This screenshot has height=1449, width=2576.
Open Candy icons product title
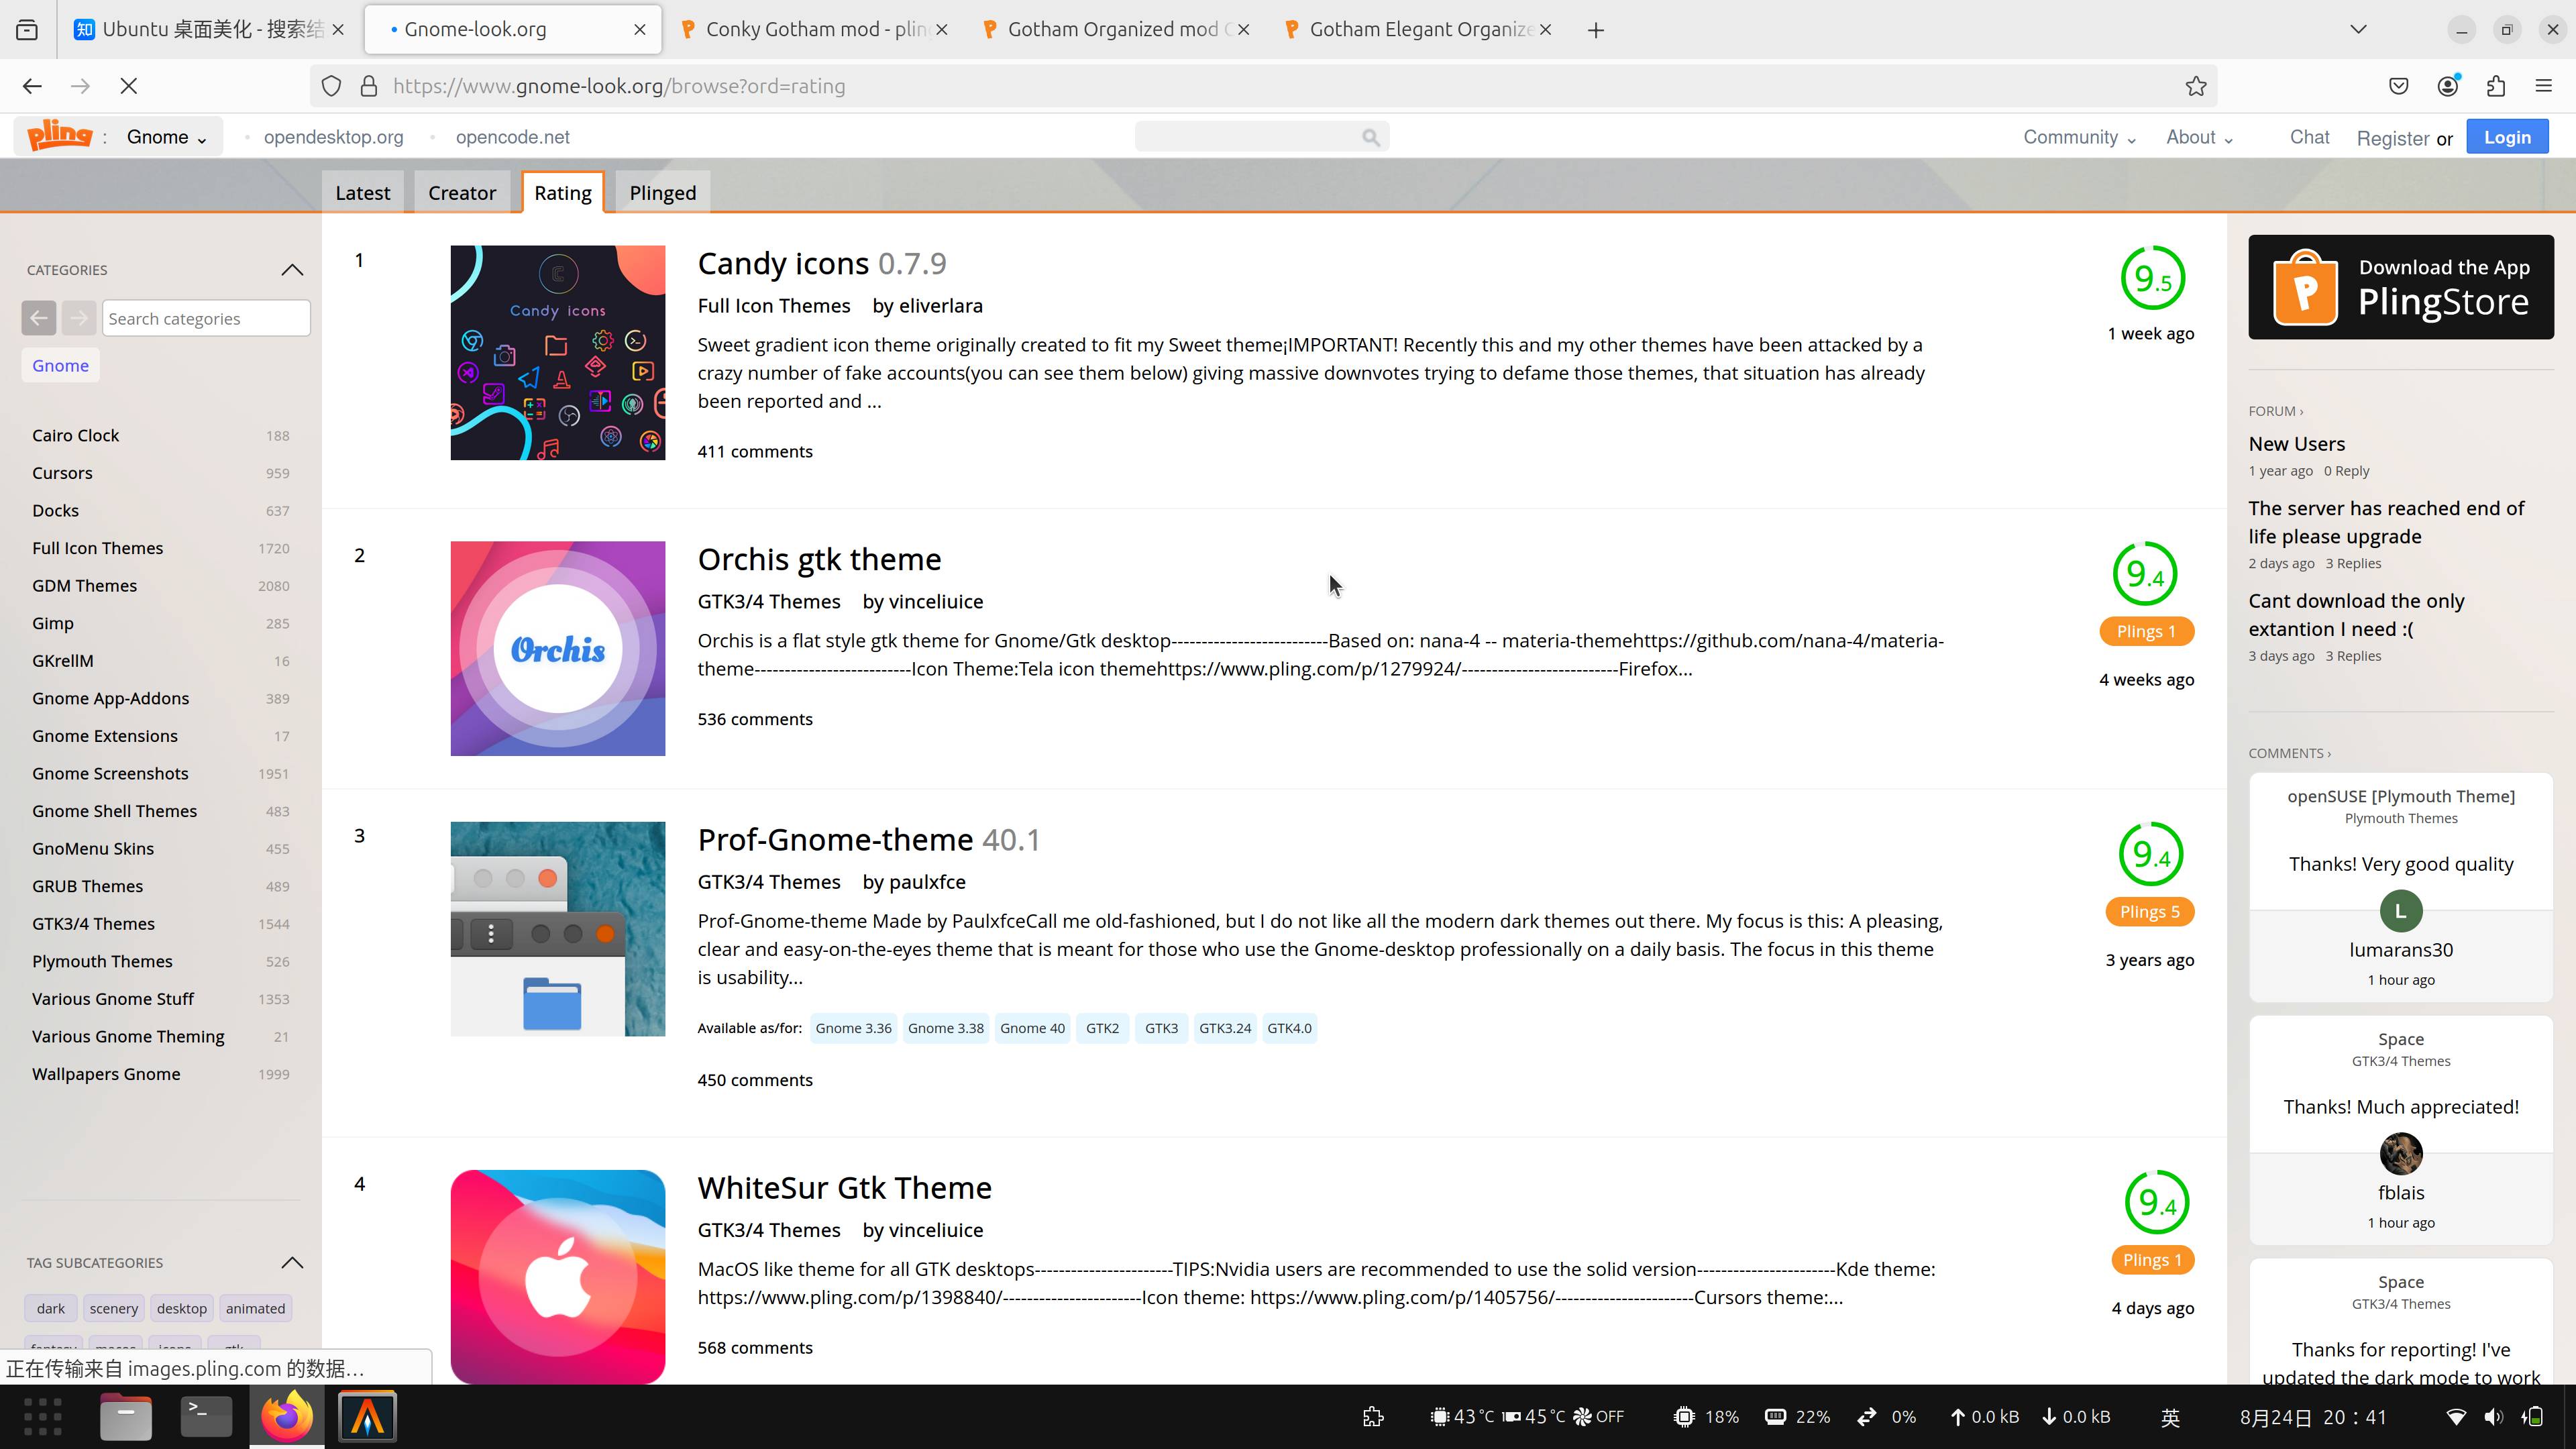pos(783,263)
